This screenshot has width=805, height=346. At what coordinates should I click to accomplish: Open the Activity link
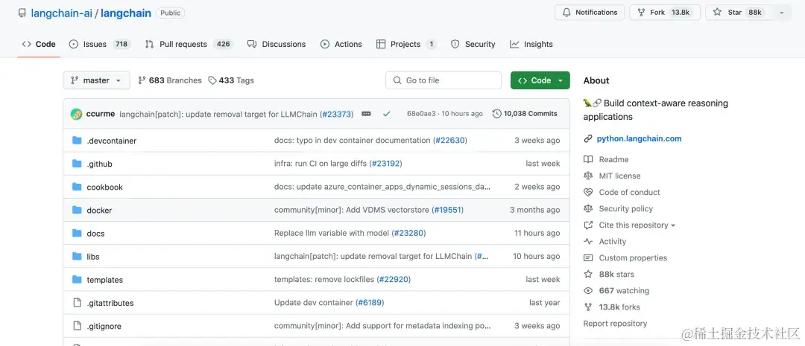click(x=613, y=241)
